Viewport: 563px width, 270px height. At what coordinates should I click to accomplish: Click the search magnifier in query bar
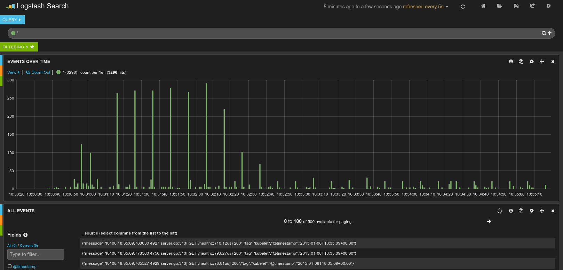click(x=544, y=33)
